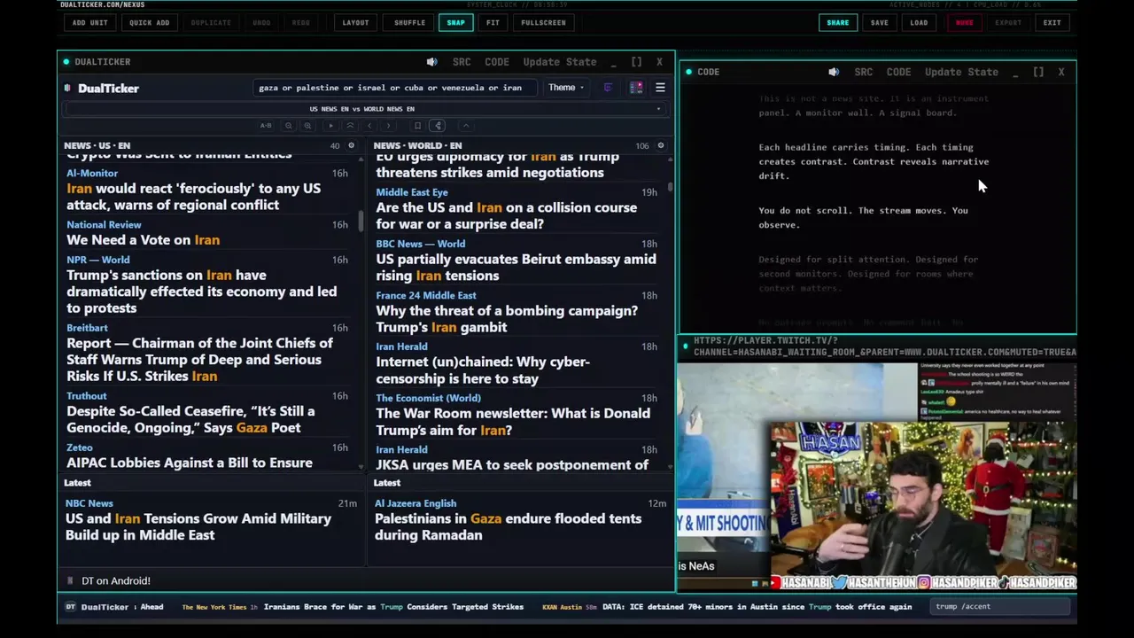This screenshot has width=1134, height=638.
Task: Select SRC tab in the CODE unit header
Action: pyautogui.click(x=864, y=72)
